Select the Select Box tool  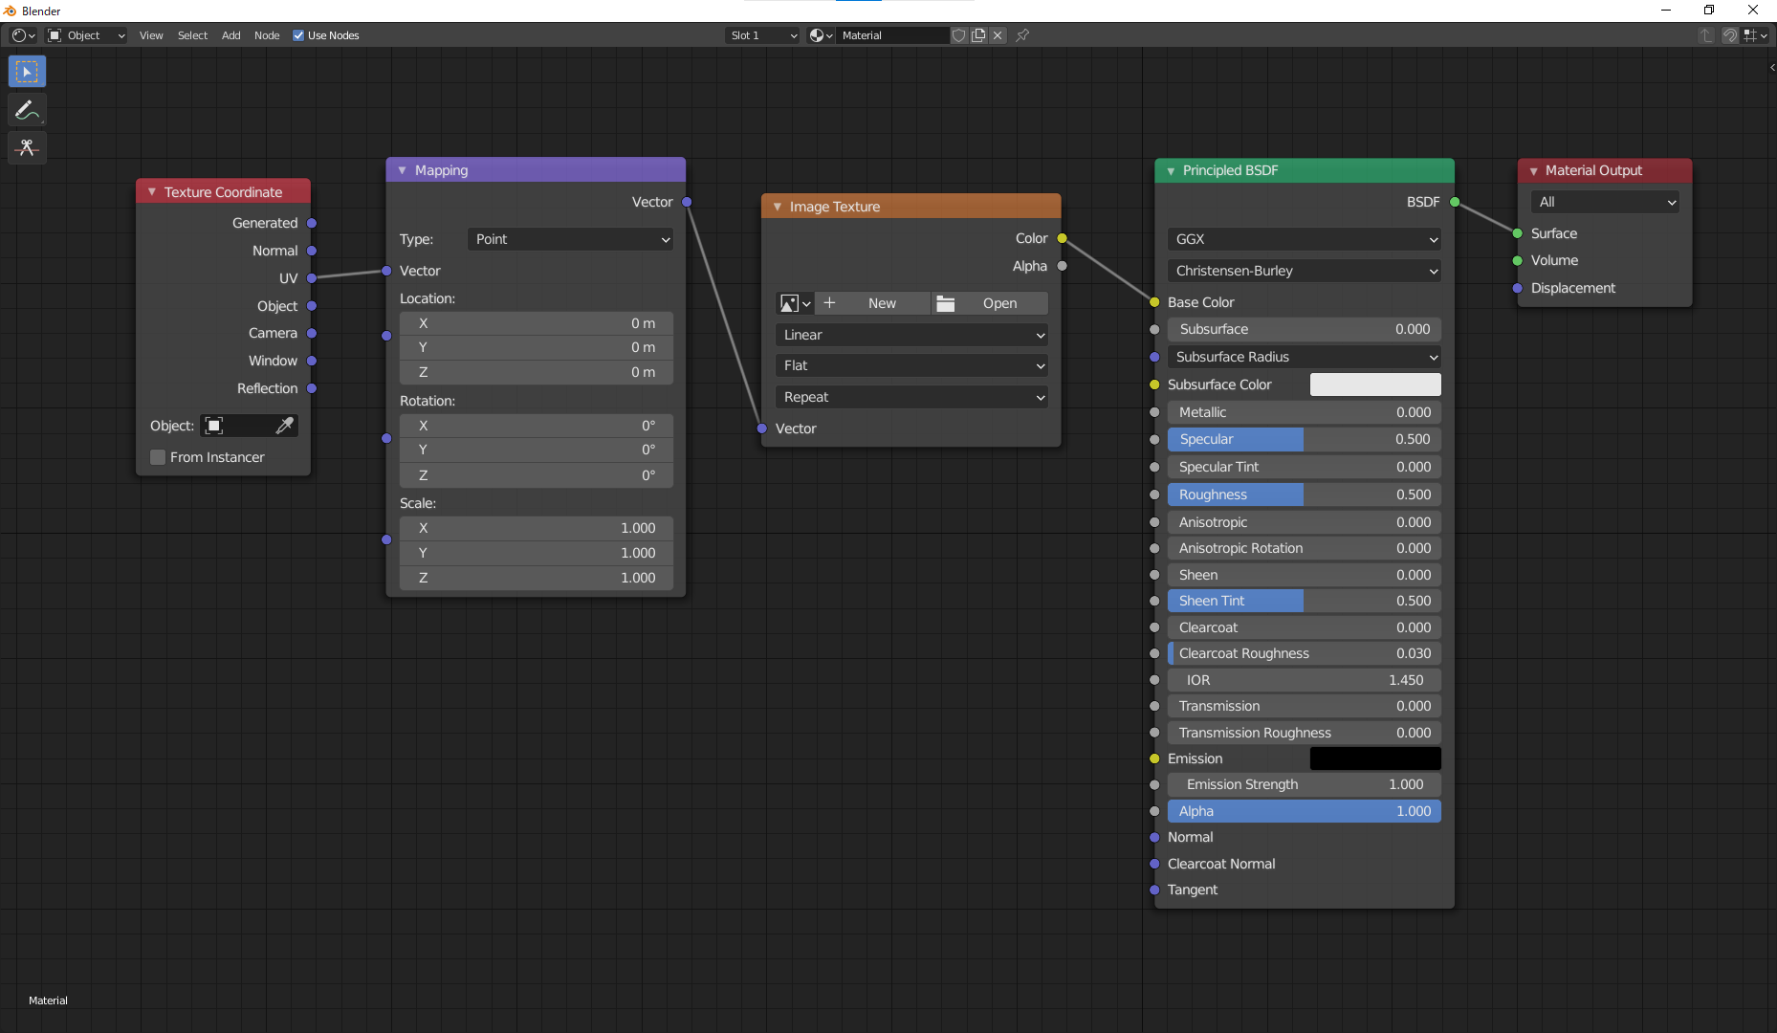27,71
